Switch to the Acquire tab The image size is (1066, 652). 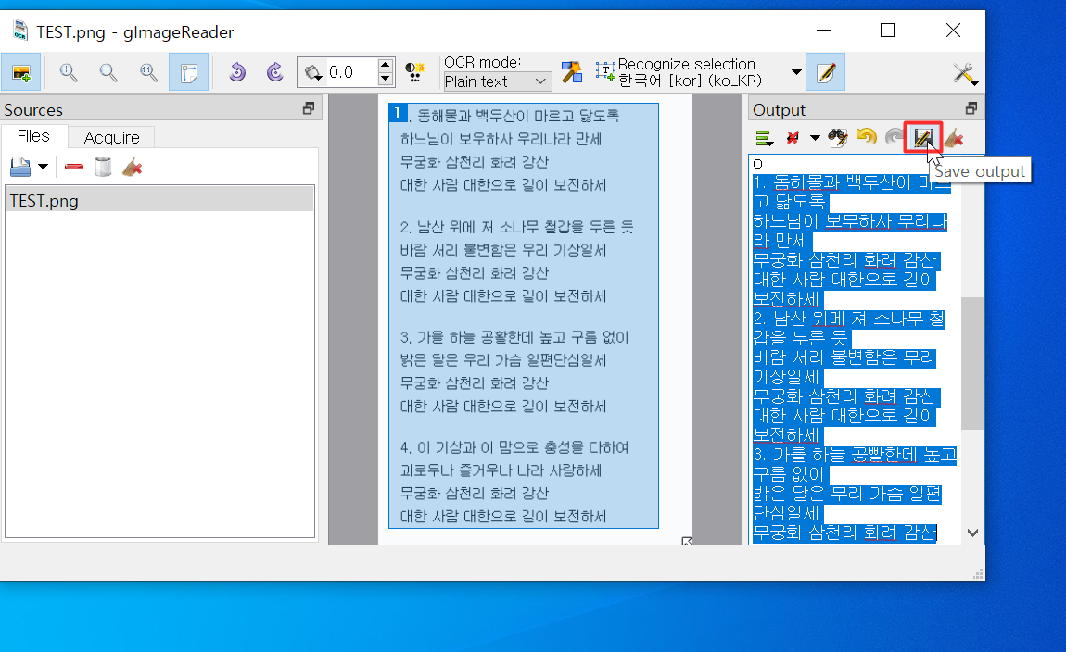[x=111, y=137]
